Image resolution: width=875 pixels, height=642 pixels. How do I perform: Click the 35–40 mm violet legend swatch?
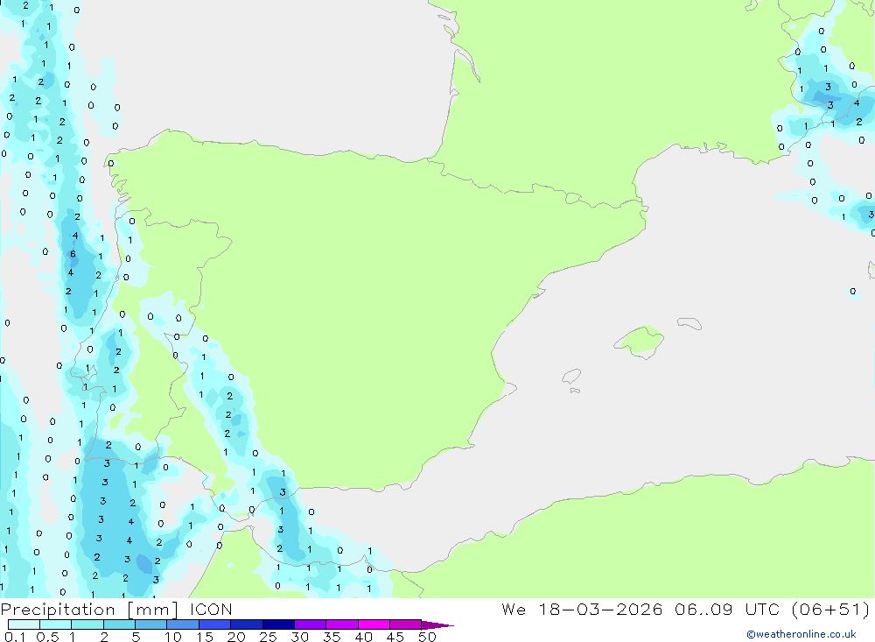click(x=342, y=624)
